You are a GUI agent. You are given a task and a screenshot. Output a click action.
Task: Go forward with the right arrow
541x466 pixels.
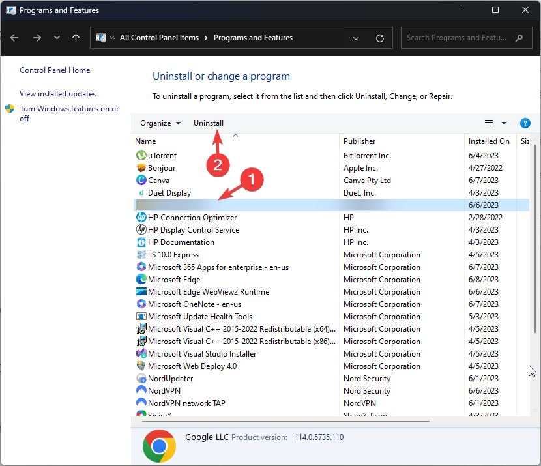[x=37, y=38]
